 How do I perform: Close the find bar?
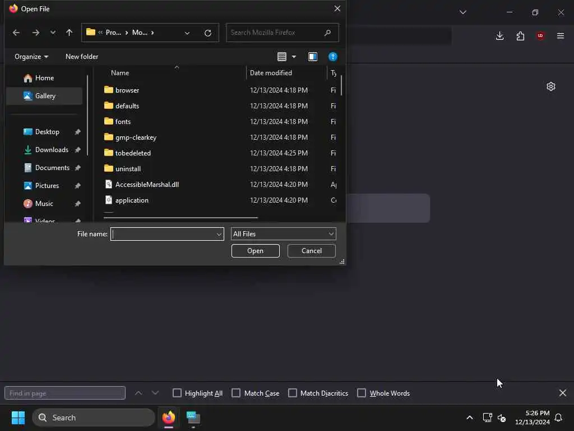(563, 393)
